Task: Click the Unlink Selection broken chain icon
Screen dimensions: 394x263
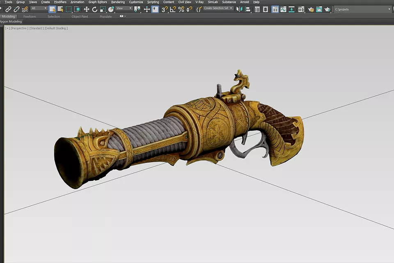Action: pyautogui.click(x=16, y=9)
